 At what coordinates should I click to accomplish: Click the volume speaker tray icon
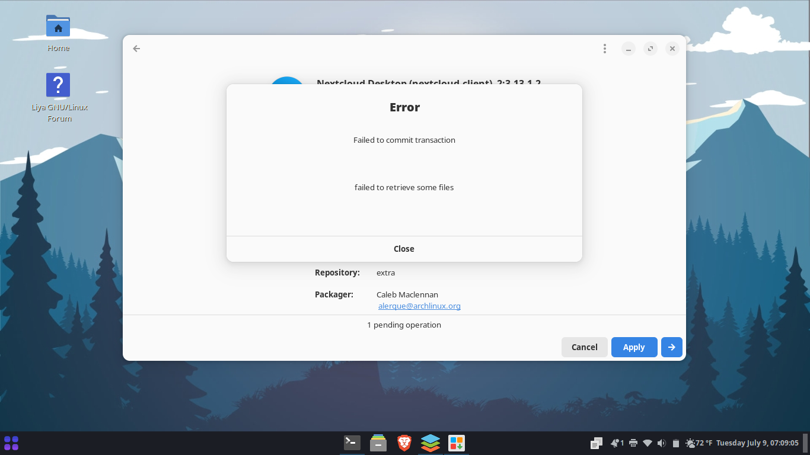pos(661,443)
